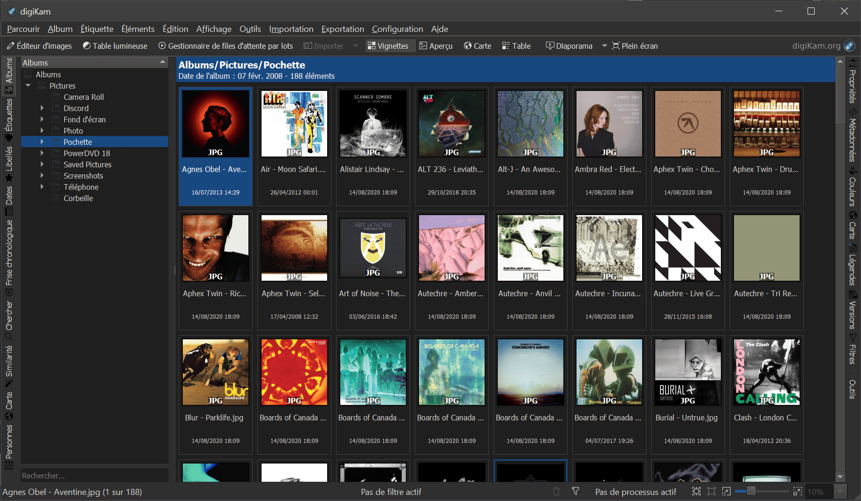Expand the Photo album
The height and width of the screenshot is (501, 861).
[x=42, y=130]
